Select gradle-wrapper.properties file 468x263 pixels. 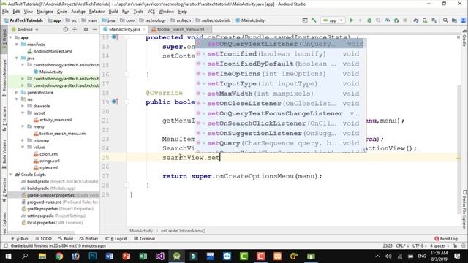point(50,195)
